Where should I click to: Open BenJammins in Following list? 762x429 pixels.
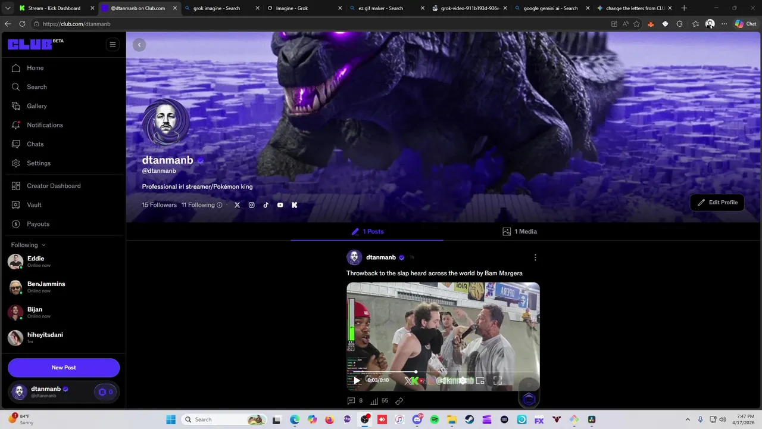(x=63, y=287)
